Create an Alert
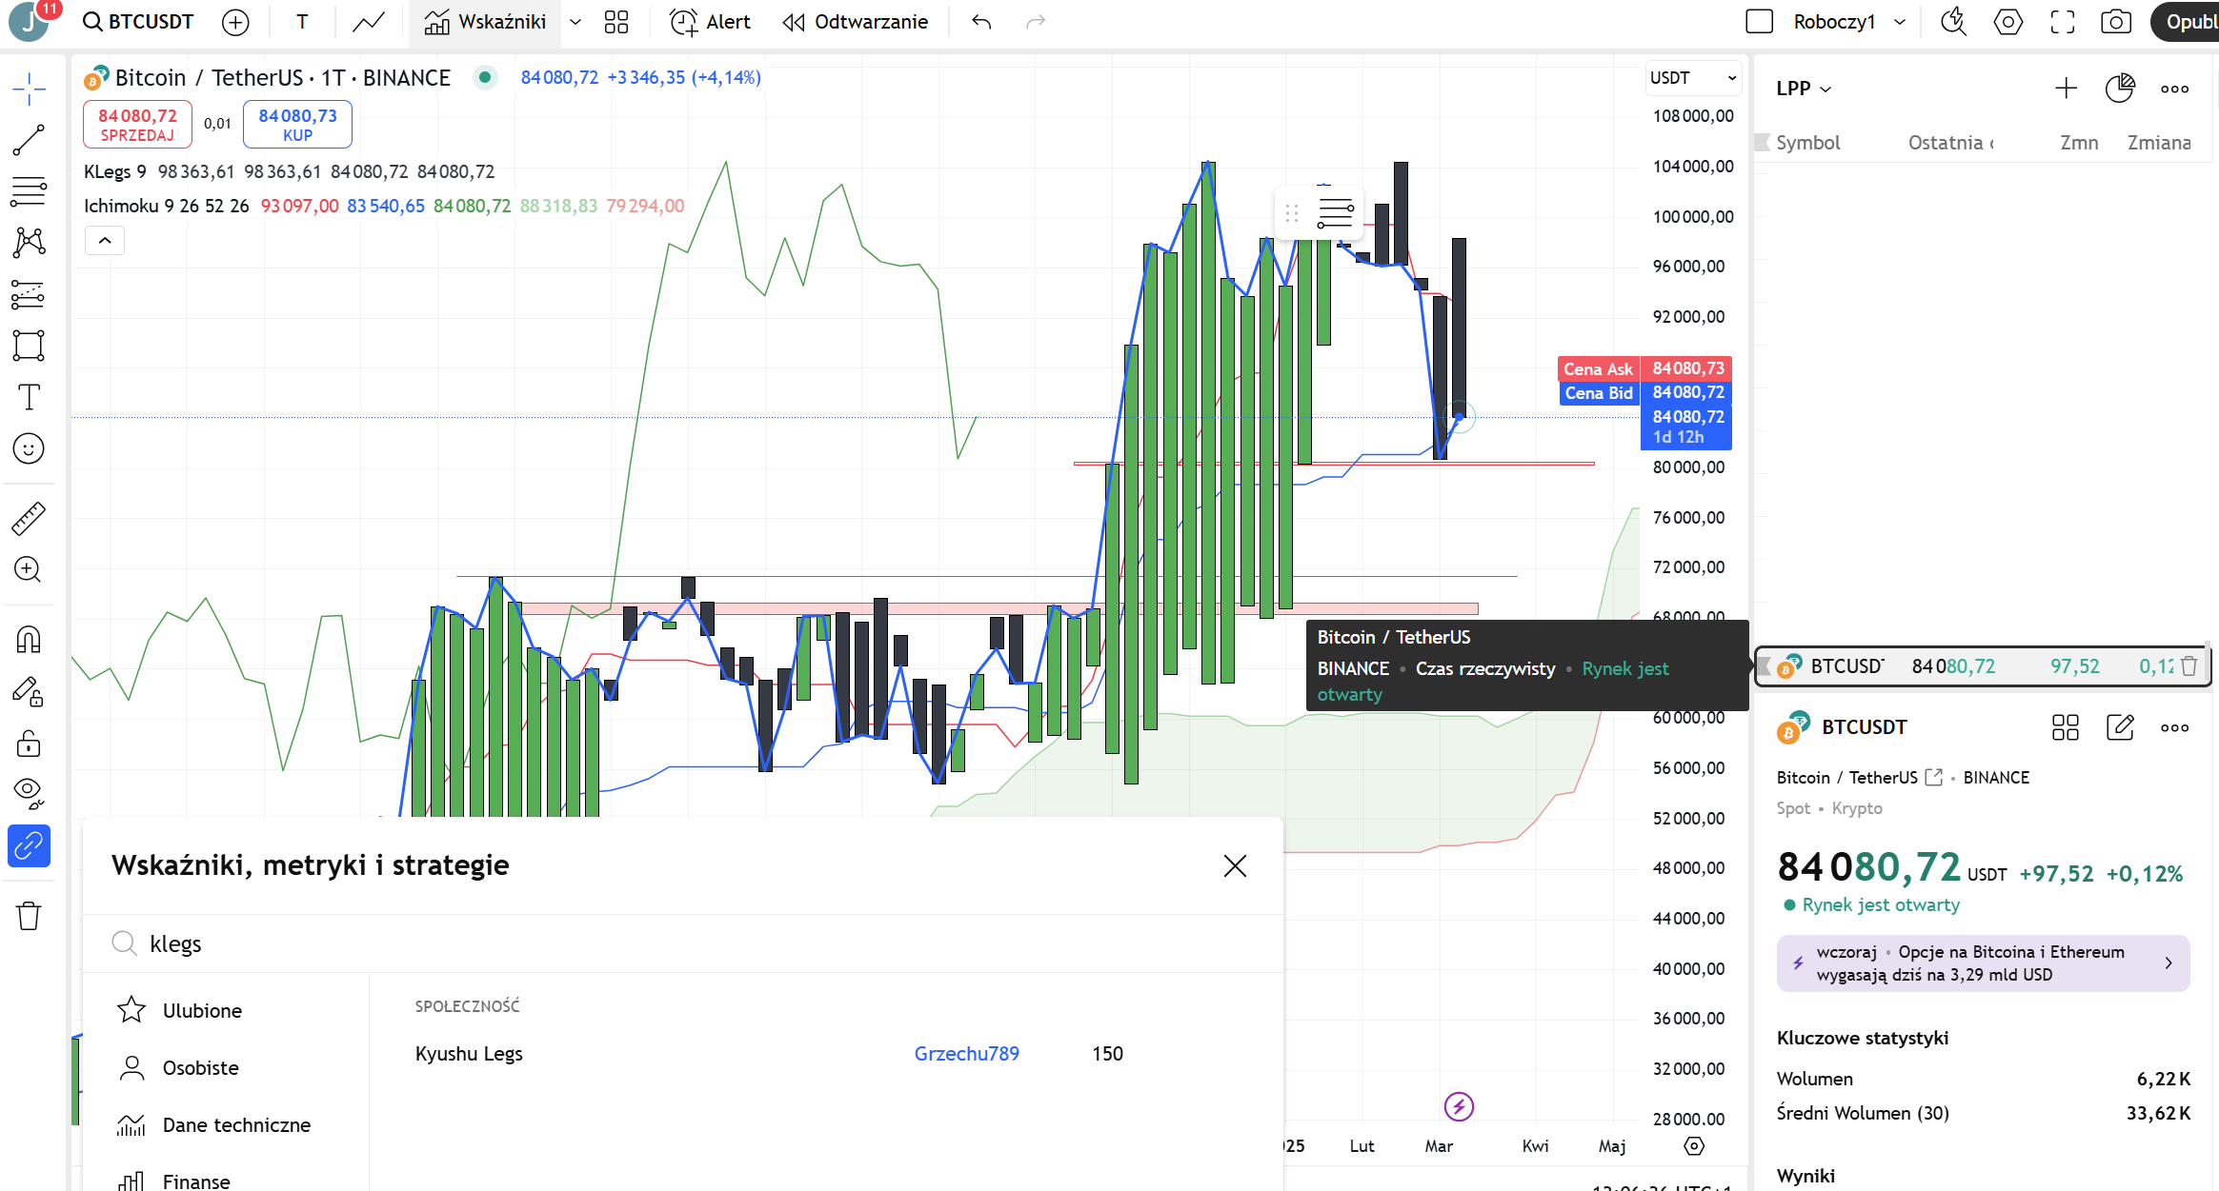Viewport: 2219px width, 1191px height. [710, 22]
